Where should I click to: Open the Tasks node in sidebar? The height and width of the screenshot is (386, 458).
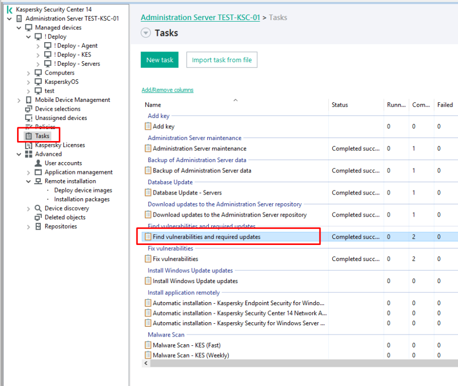click(42, 136)
